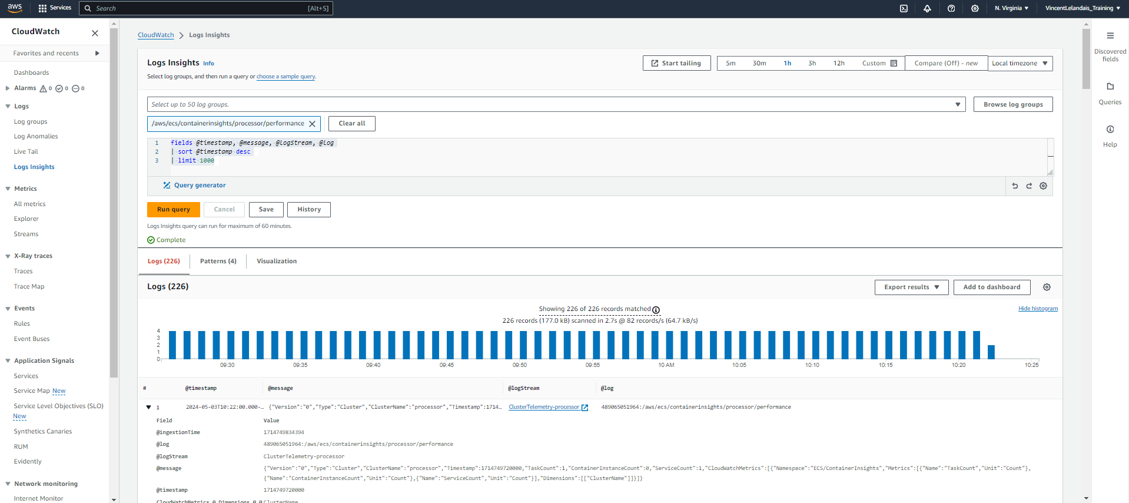Open the Query generator wand icon

point(167,185)
